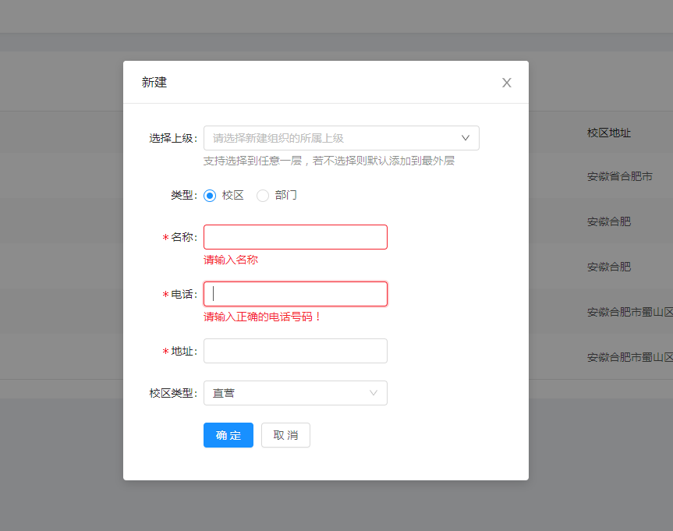Screen dimensions: 673x531
Task: Click the 取消 button
Action: [285, 435]
